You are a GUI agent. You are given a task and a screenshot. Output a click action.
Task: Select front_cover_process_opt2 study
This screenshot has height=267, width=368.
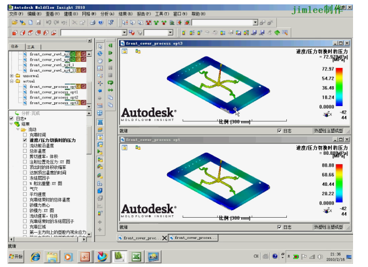point(54,97)
